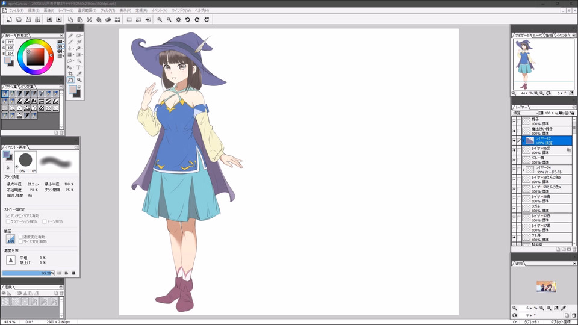Click the event playback progress bar

point(28,273)
